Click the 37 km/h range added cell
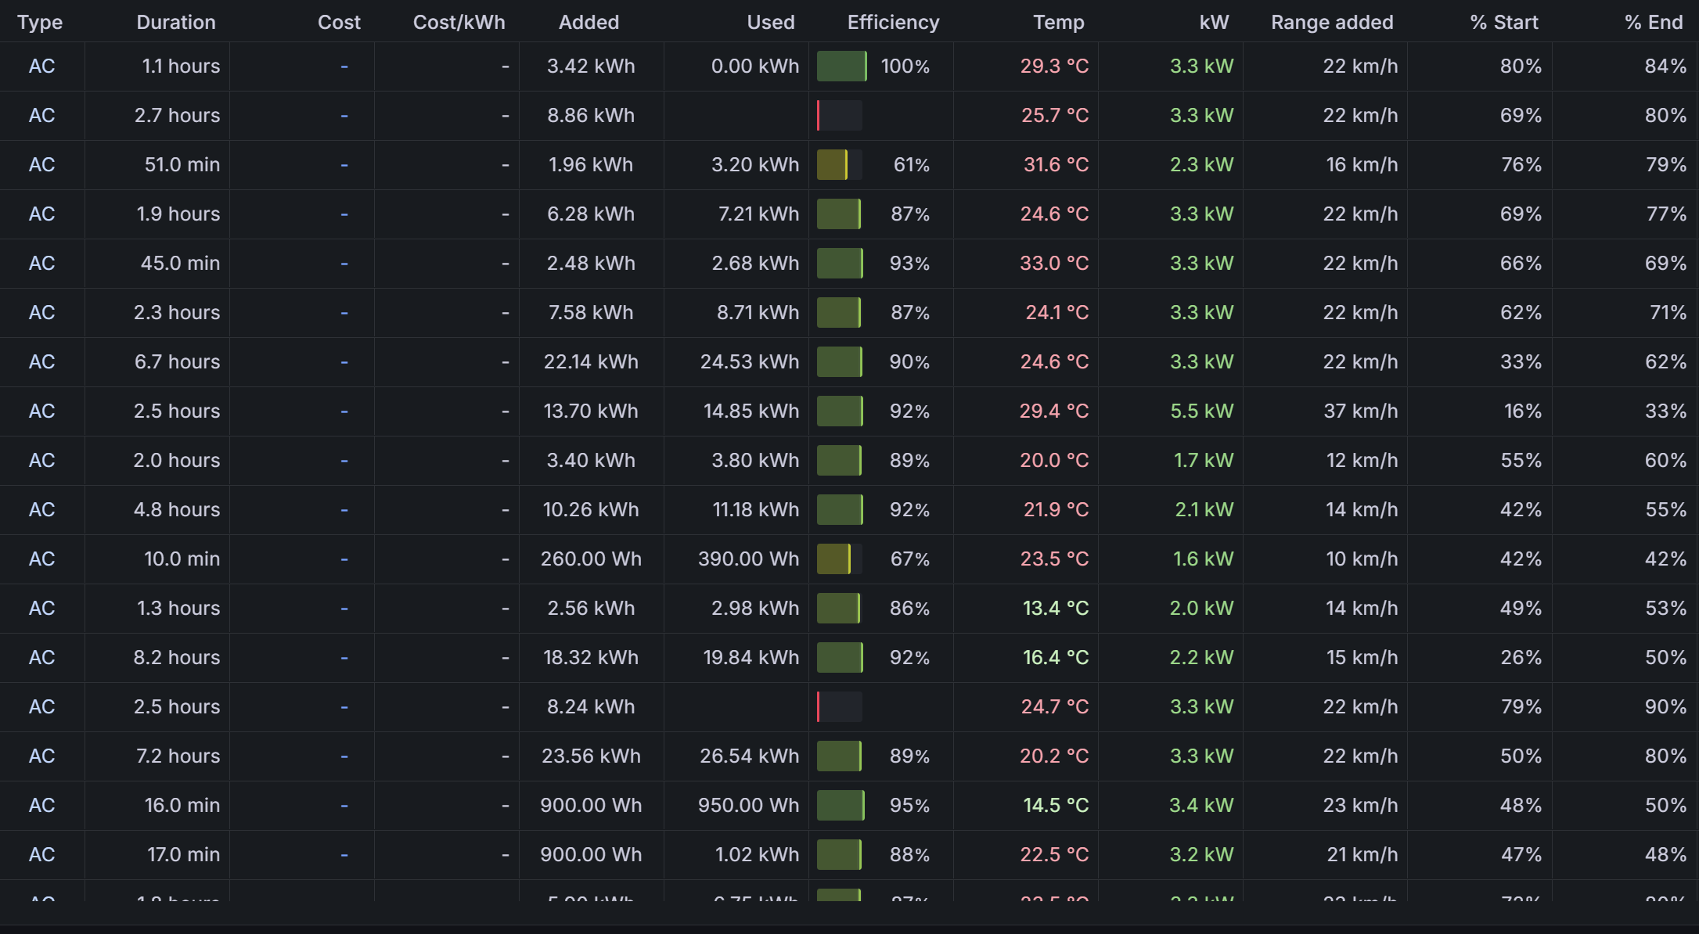The image size is (1699, 934). click(x=1360, y=411)
